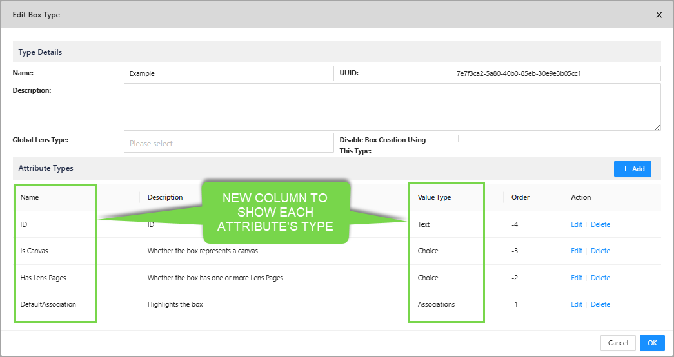674x357 pixels.
Task: Click inside the Description text area
Action: click(x=392, y=107)
